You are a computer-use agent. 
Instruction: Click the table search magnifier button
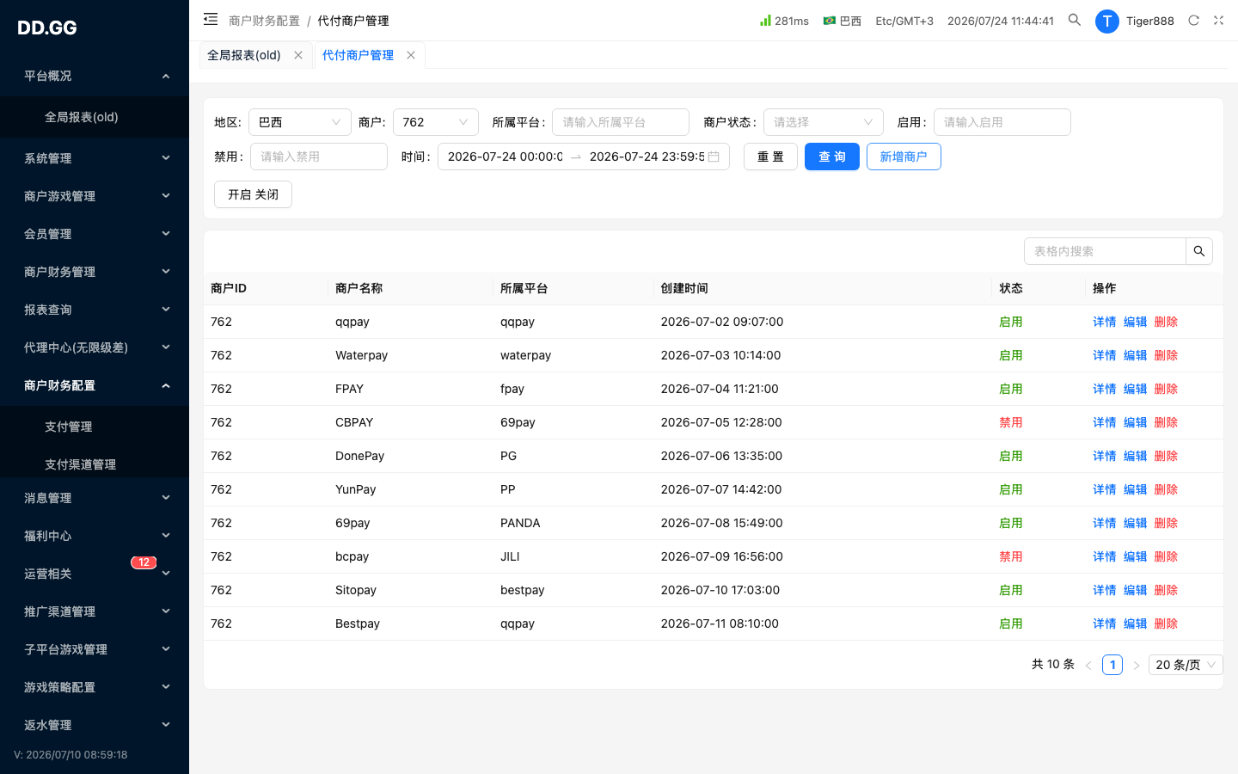click(x=1199, y=251)
